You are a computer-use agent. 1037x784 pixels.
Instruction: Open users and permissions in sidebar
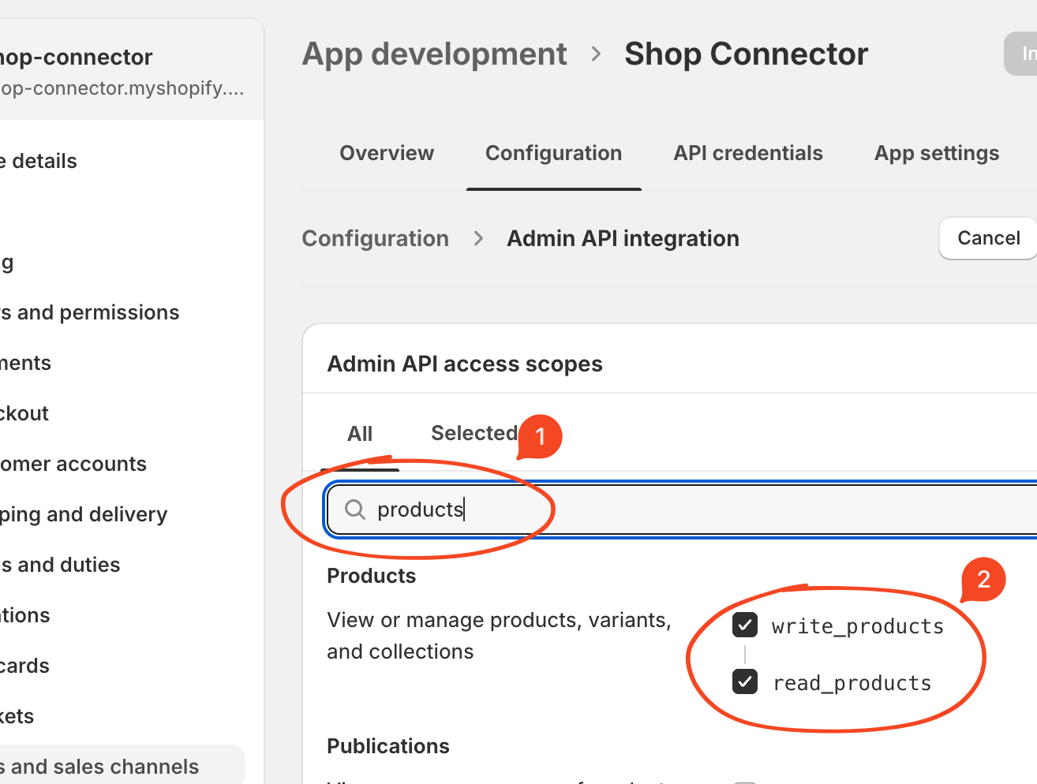click(89, 312)
